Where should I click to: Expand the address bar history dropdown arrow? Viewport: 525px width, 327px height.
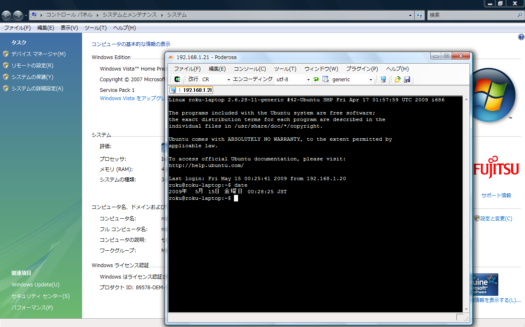[x=410, y=15]
